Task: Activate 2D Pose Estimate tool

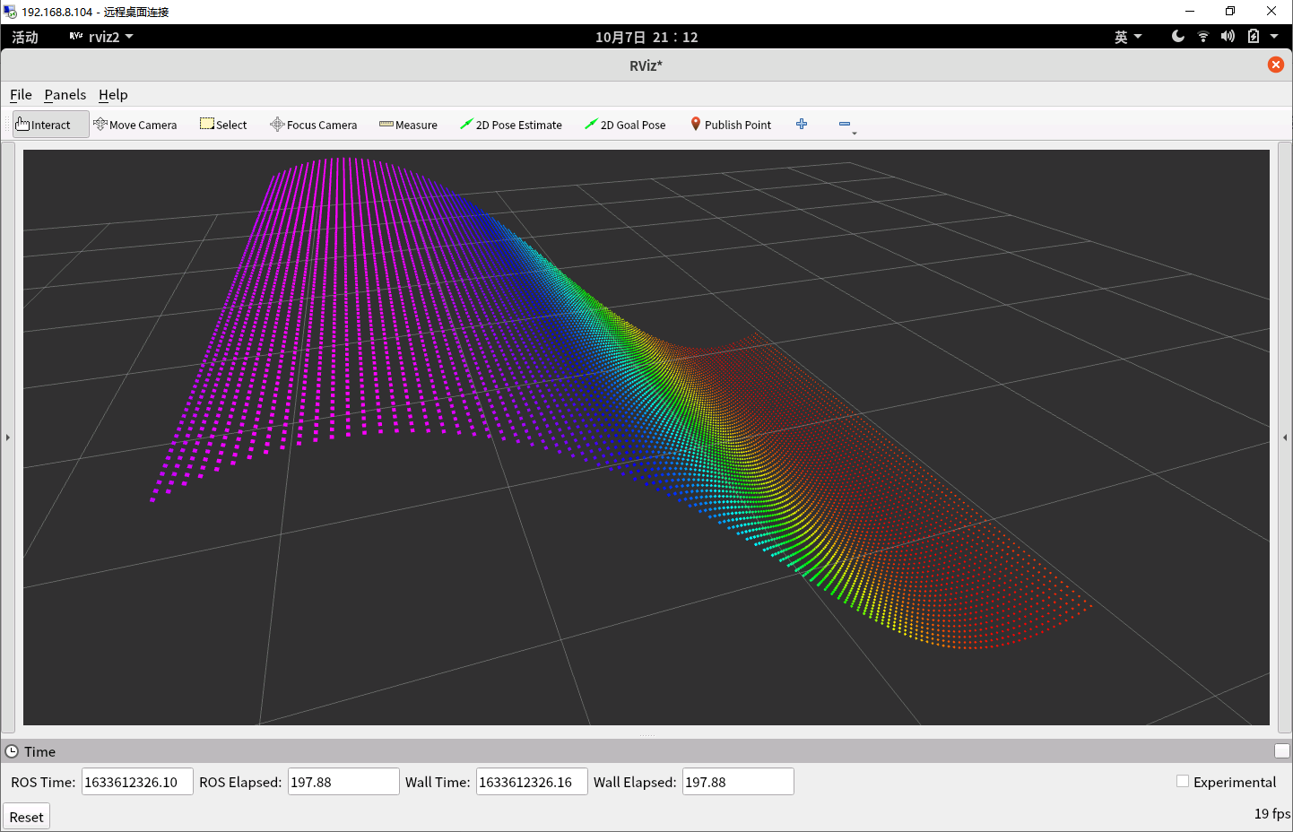Action: click(x=511, y=125)
